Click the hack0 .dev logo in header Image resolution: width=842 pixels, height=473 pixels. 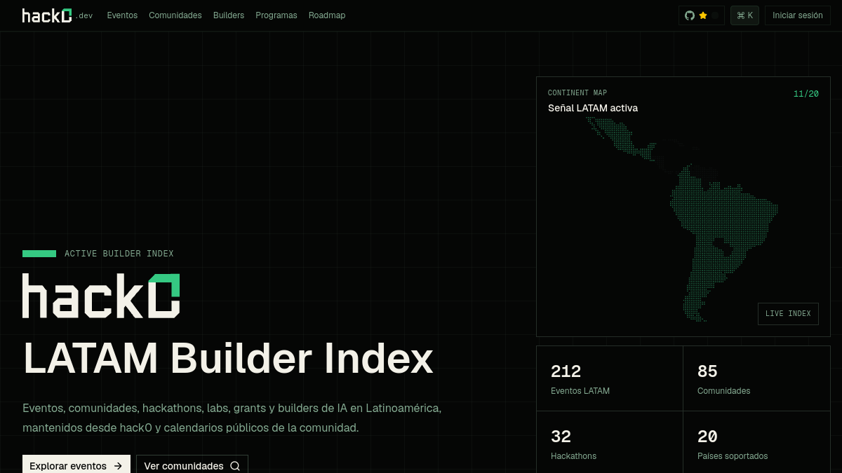[58, 15]
